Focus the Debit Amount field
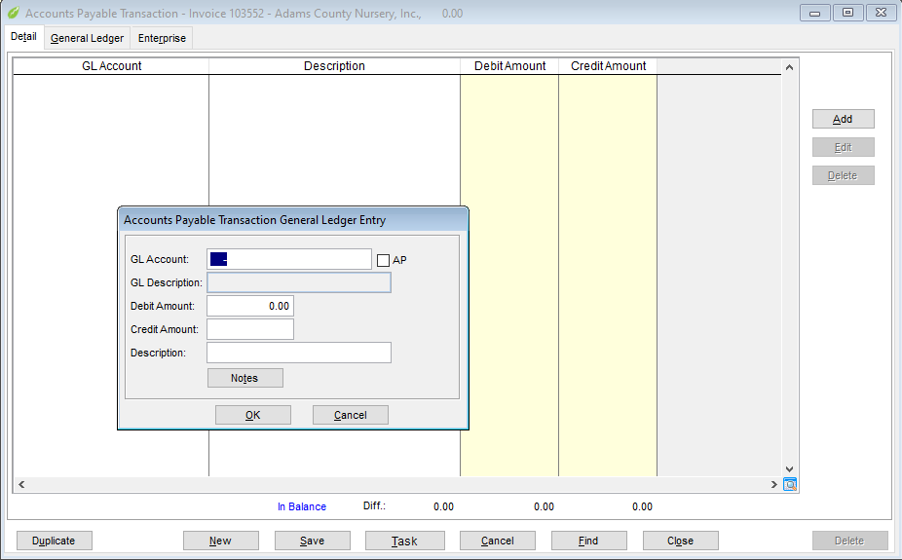902x560 pixels. [x=250, y=306]
